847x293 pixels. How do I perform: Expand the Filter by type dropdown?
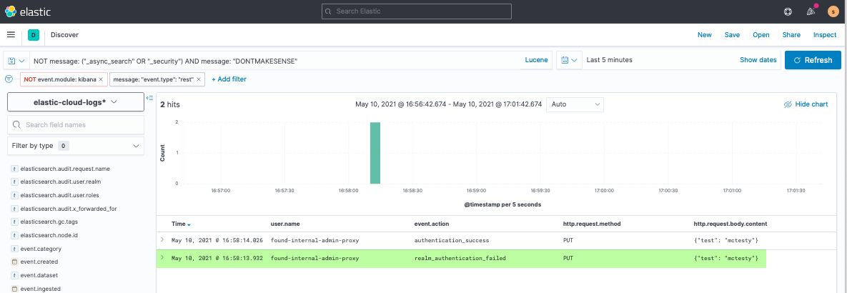pos(76,146)
